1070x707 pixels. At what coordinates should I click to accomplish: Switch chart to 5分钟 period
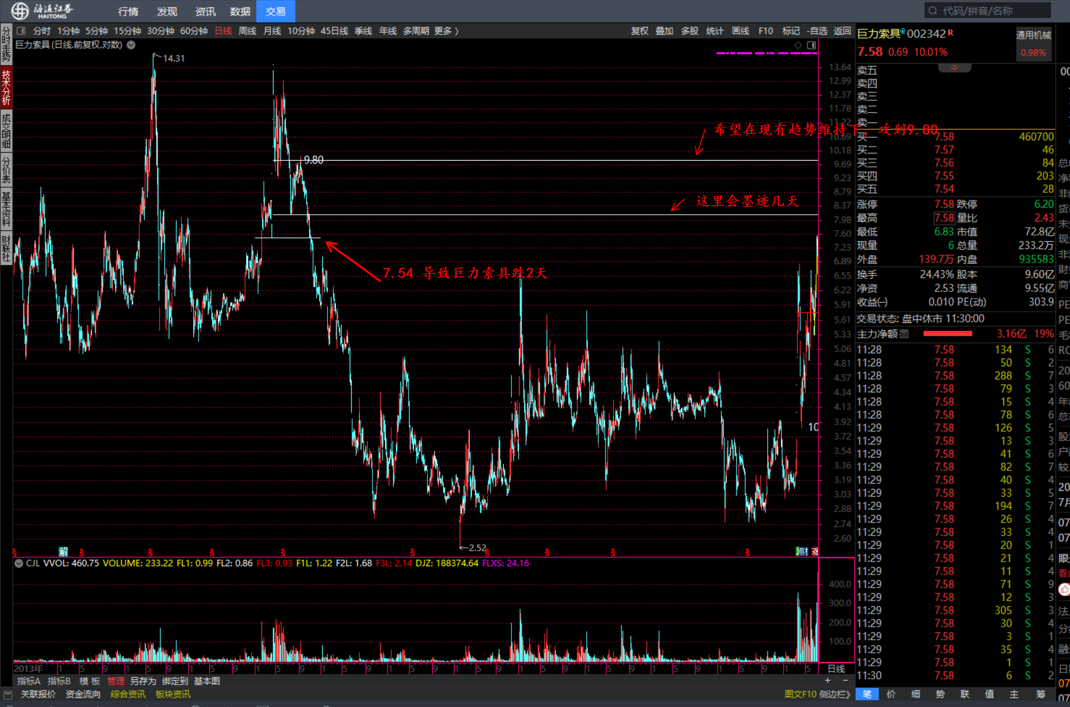(x=96, y=31)
